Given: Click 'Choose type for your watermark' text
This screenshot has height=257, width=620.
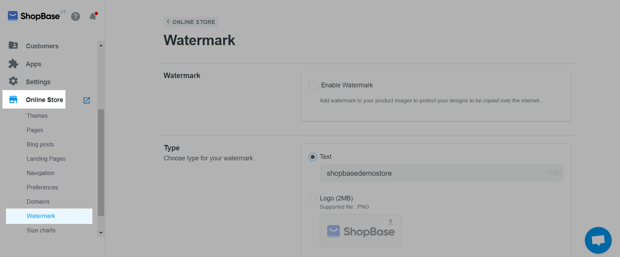Looking at the screenshot, I should point(208,158).
